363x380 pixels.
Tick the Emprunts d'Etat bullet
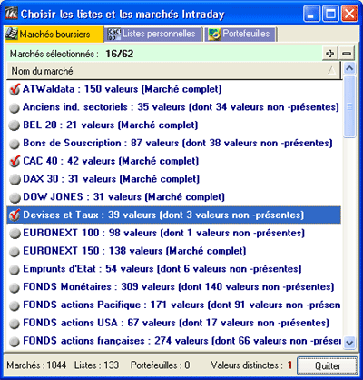[x=15, y=269]
